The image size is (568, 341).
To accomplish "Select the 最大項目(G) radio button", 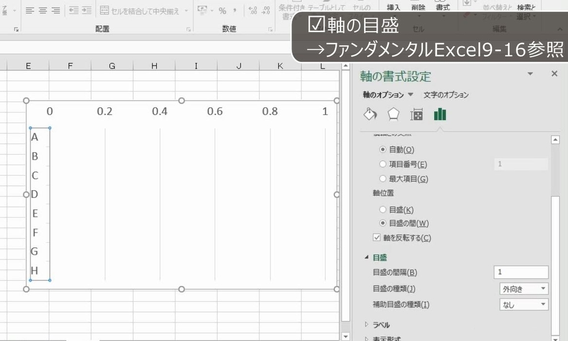I will [x=383, y=179].
